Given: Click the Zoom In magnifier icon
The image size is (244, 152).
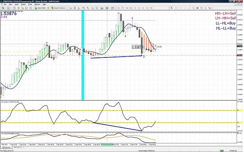Looking at the screenshot, I should pos(84,8).
